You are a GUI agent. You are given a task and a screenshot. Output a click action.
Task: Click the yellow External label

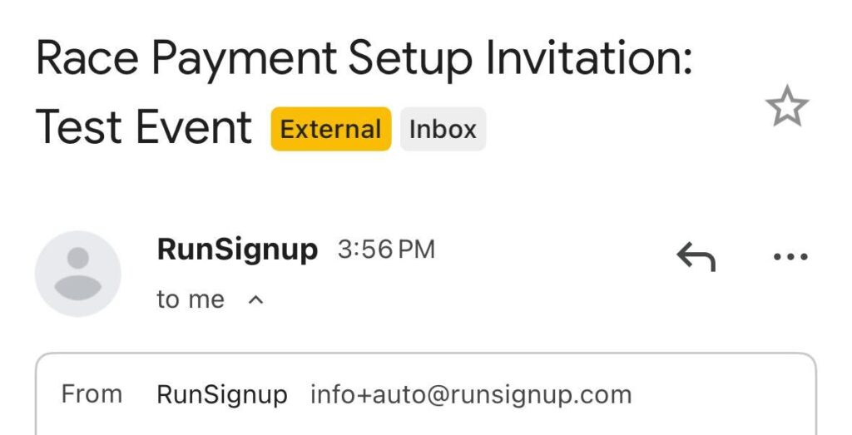[x=330, y=130]
